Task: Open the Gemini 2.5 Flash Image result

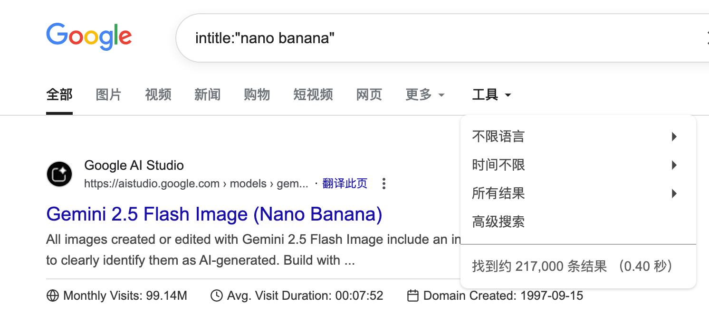Action: click(x=214, y=214)
